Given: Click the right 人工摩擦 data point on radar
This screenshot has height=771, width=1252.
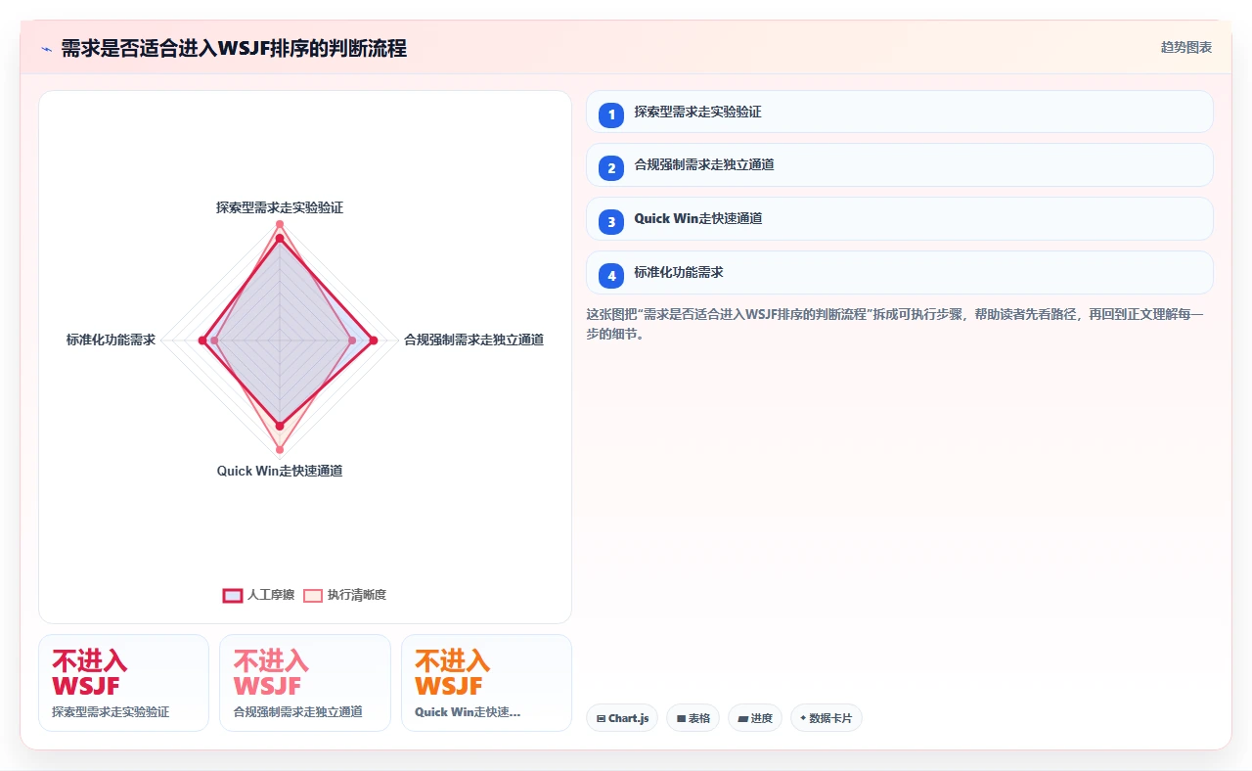Looking at the screenshot, I should (x=373, y=340).
